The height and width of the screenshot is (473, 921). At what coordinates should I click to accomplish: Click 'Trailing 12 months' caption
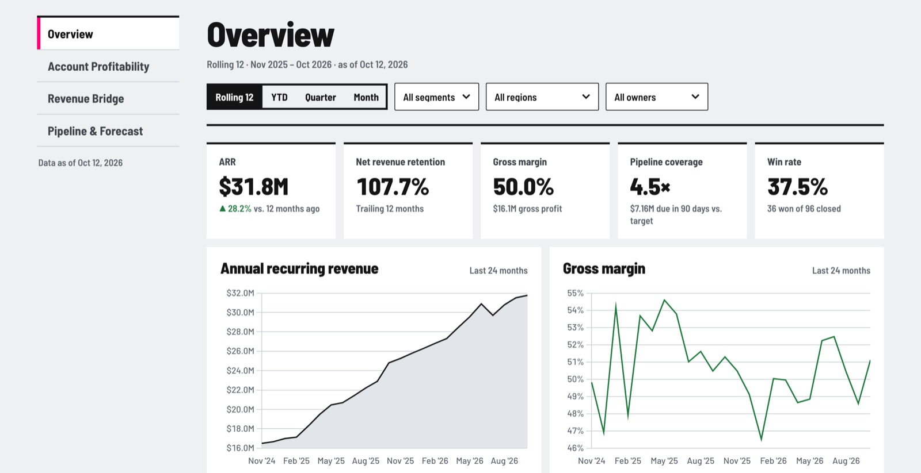coord(390,209)
